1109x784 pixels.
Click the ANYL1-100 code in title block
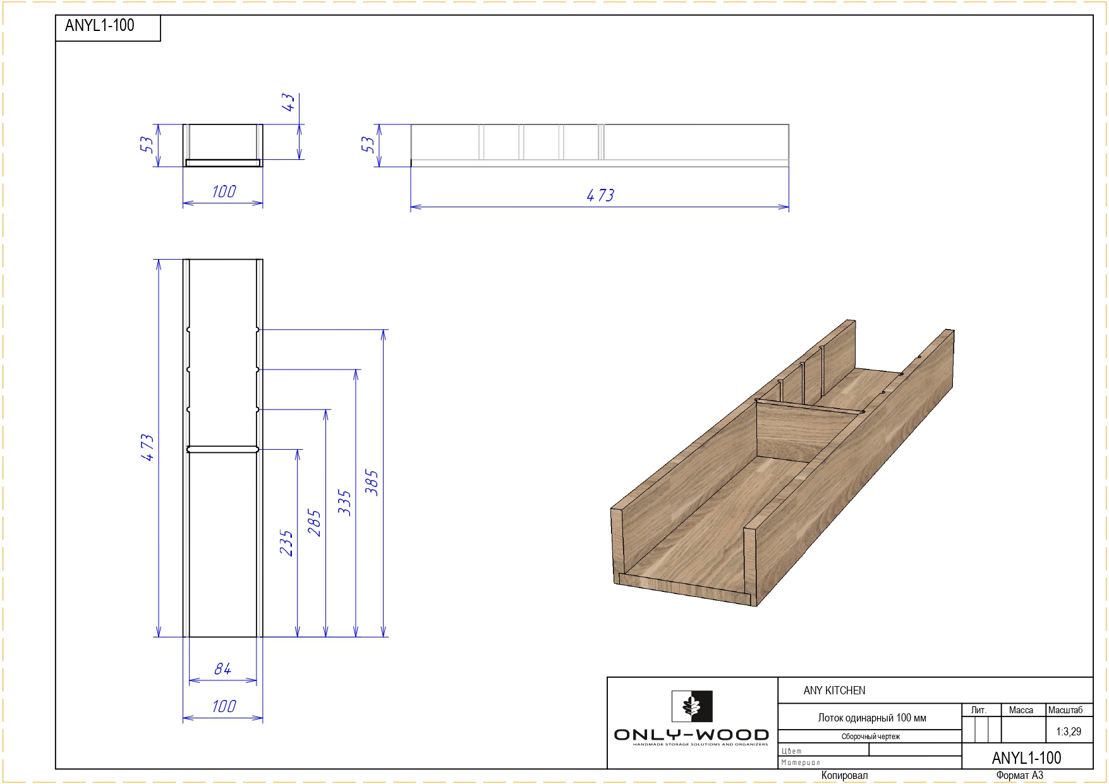tap(1026, 757)
